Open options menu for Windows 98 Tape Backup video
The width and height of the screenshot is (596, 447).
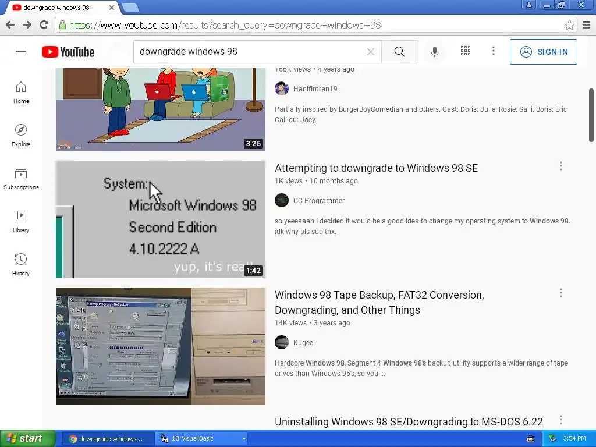point(560,293)
